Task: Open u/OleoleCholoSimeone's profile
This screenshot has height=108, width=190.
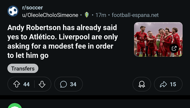Action: 50,15
